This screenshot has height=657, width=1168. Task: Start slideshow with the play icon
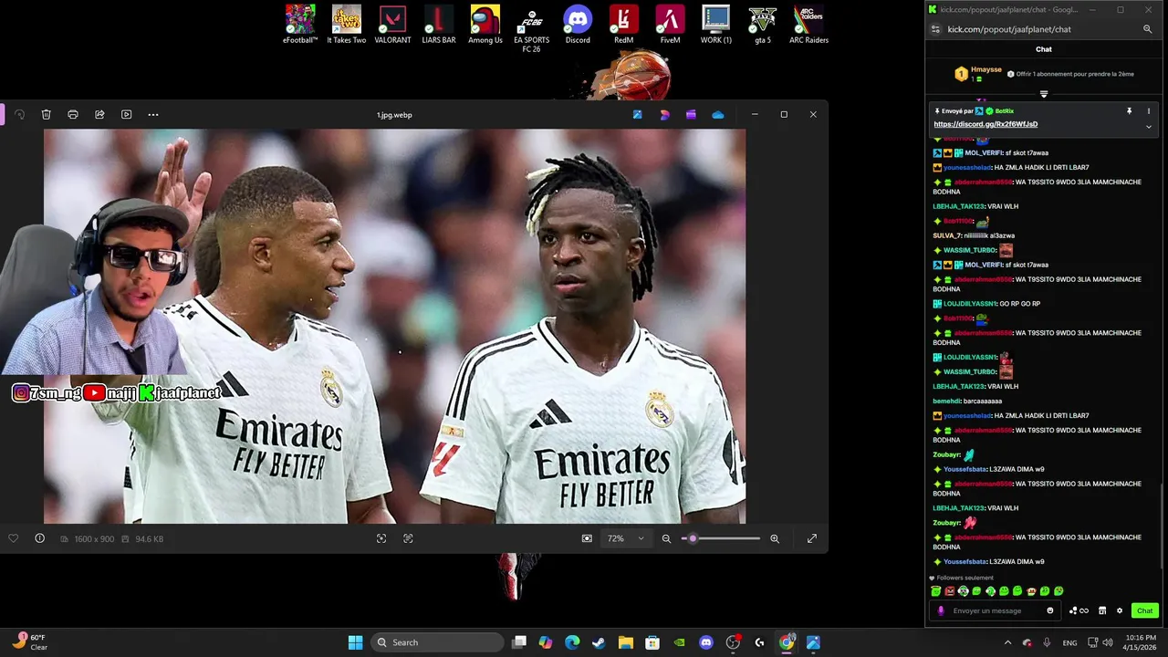coord(126,115)
